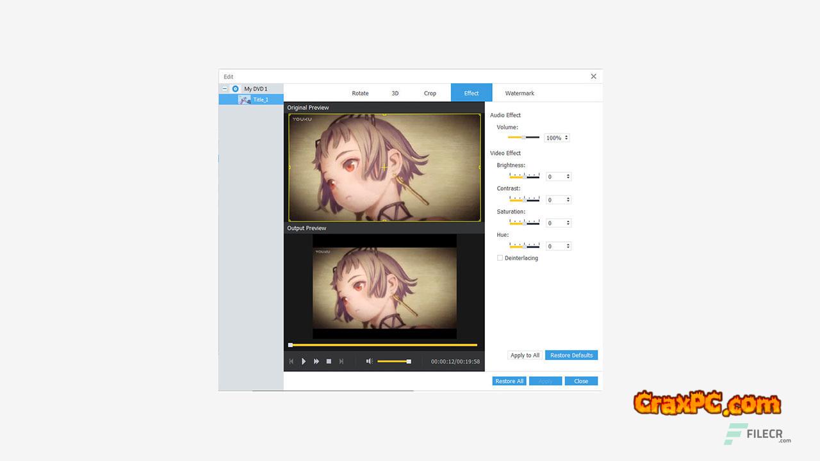Click the My DVD 1 disc icon

(x=235, y=89)
